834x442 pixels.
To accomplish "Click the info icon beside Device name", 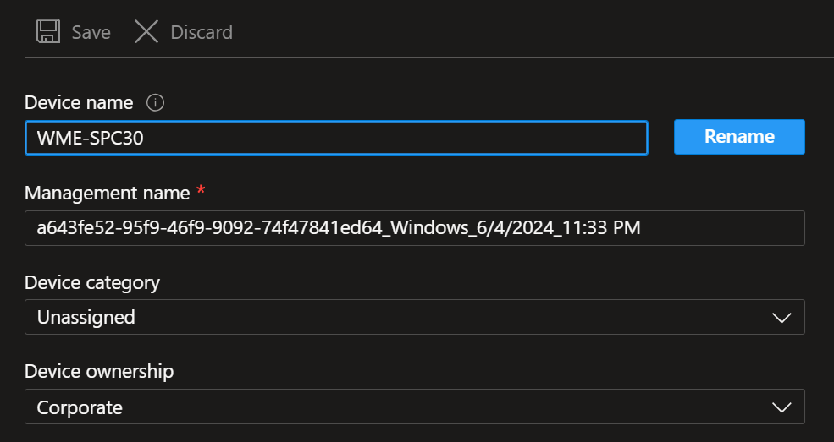I will [x=155, y=103].
